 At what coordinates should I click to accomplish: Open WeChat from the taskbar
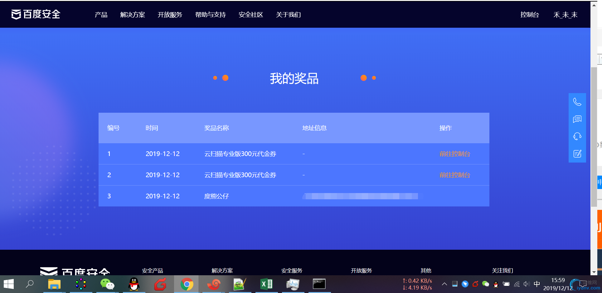(107, 284)
